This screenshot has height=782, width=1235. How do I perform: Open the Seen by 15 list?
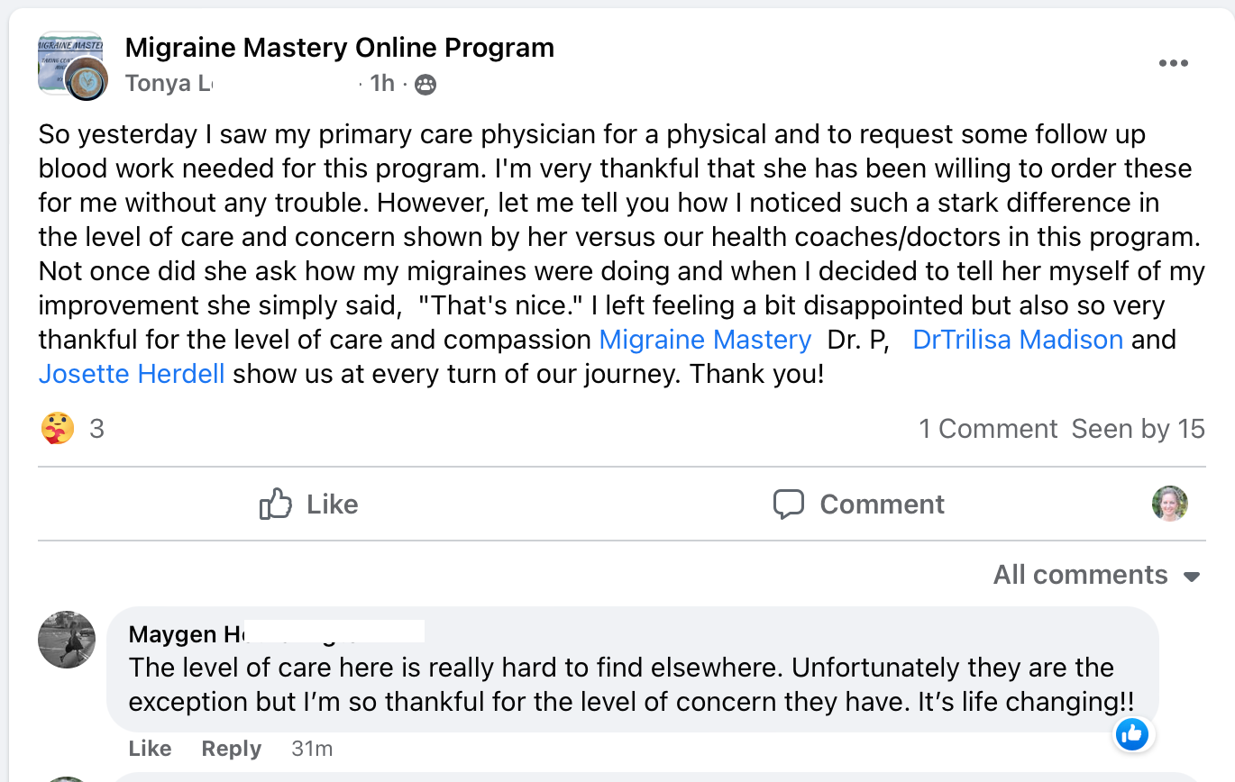[x=1138, y=429]
